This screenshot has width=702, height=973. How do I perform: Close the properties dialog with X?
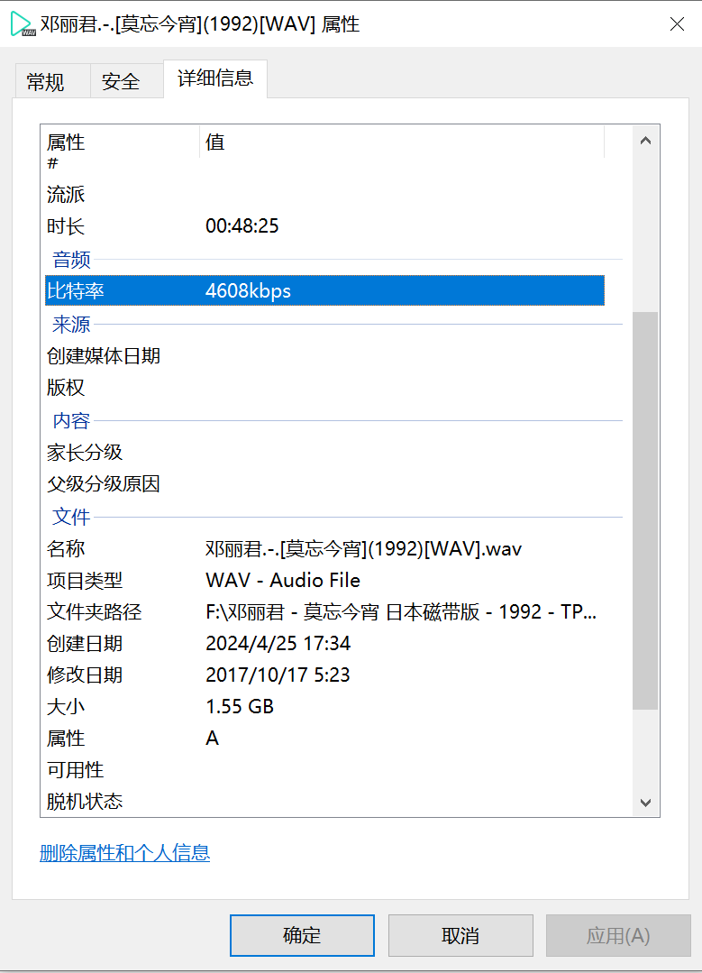click(677, 24)
